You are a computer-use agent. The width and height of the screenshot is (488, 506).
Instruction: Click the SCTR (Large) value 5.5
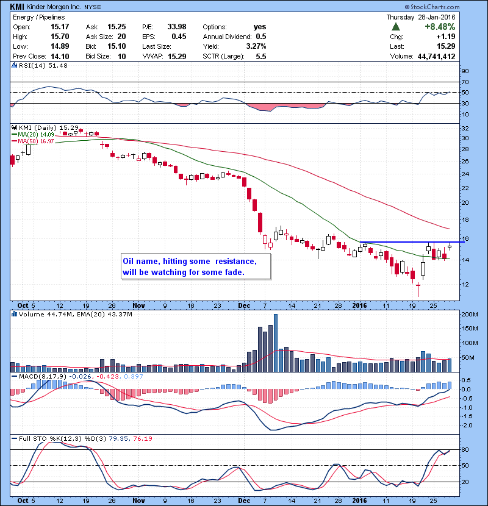[x=261, y=57]
